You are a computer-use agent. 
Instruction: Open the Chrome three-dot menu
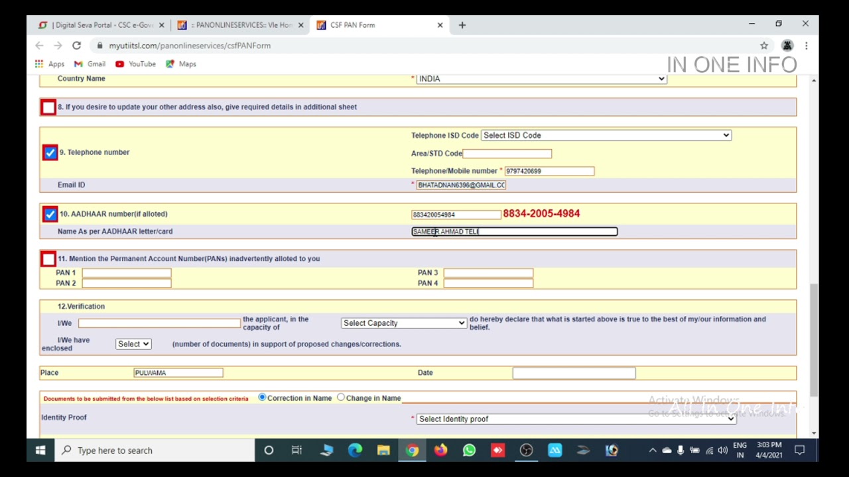coord(806,46)
